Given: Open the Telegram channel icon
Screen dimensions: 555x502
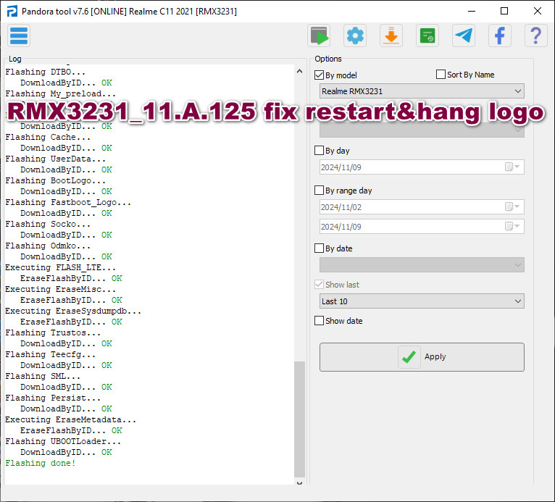Looking at the screenshot, I should 464,35.
